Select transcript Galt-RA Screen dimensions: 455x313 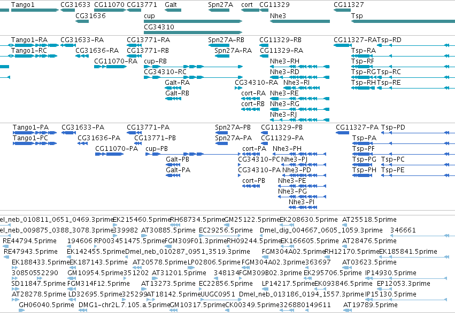coord(177,83)
